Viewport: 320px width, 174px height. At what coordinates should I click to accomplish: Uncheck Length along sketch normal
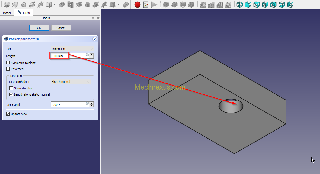(x=11, y=94)
